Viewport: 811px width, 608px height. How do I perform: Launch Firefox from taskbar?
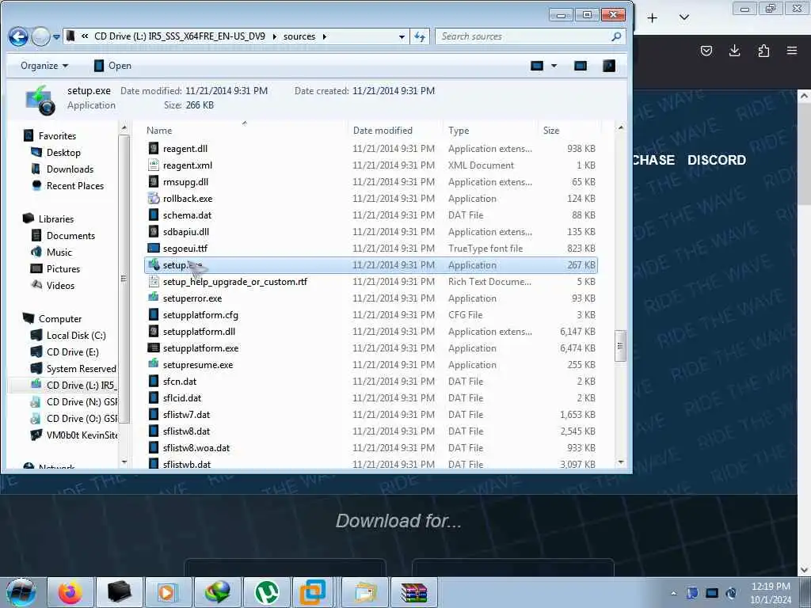tap(70, 592)
